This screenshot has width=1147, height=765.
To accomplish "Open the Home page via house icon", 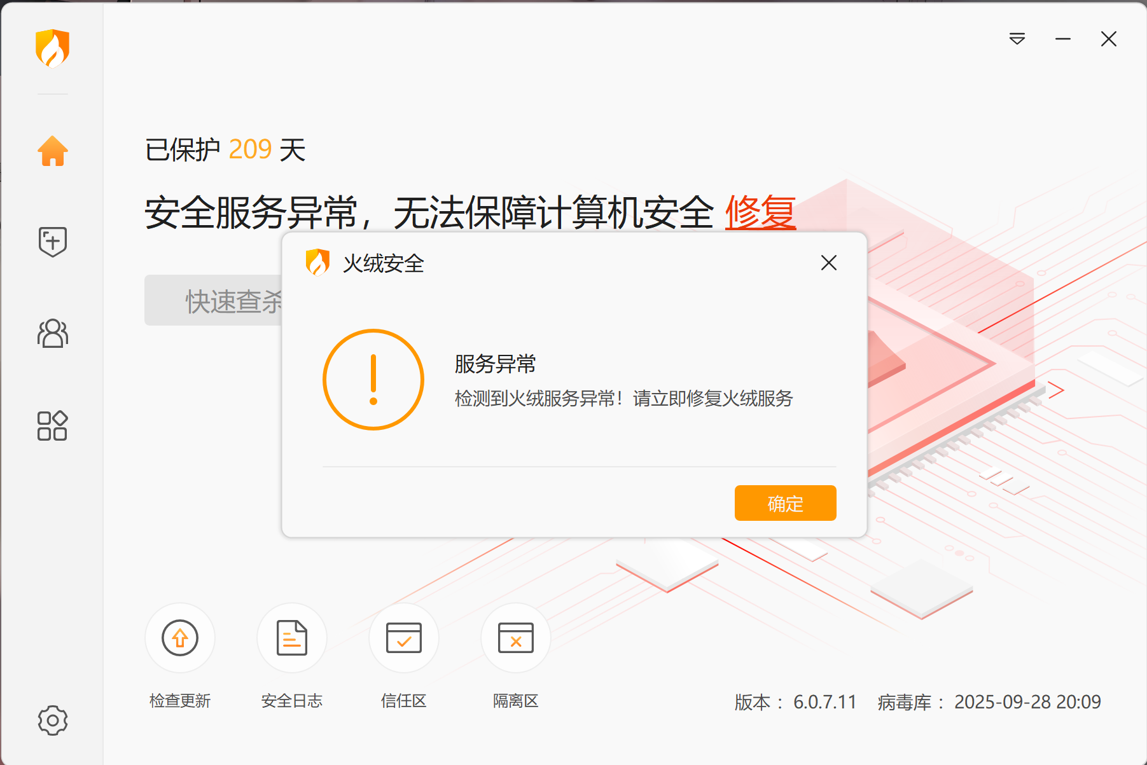I will 52,151.
